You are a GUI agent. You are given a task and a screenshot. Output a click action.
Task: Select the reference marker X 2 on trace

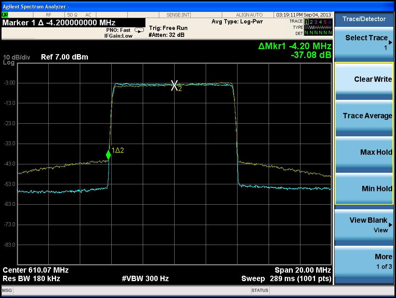(175, 85)
